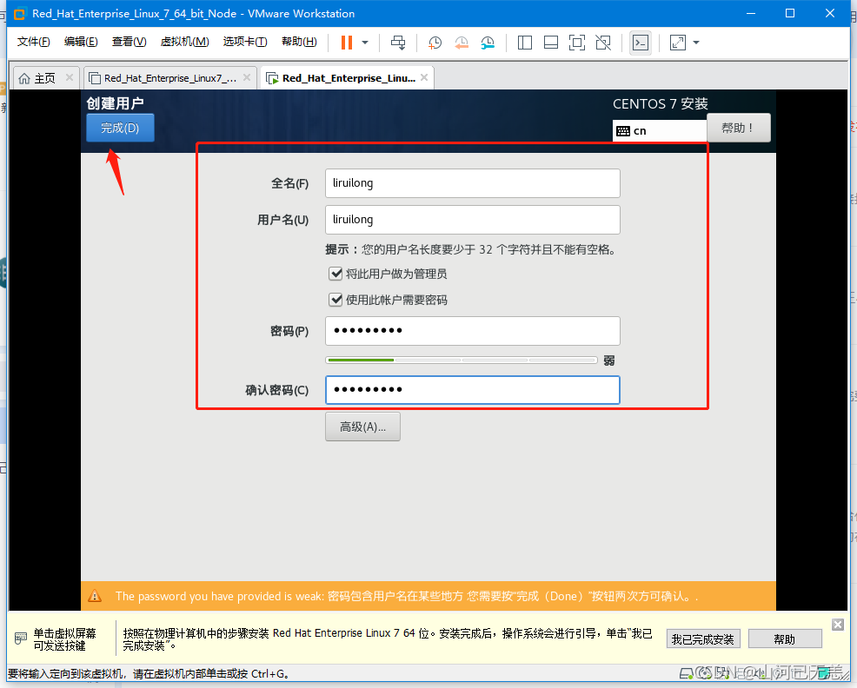The width and height of the screenshot is (857, 688).
Task: Click the cn keyboard layout indicator
Action: pos(659,131)
